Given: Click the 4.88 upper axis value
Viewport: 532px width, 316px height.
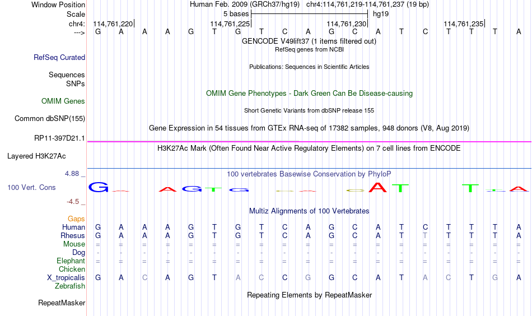Looking at the screenshot, I should [72, 174].
